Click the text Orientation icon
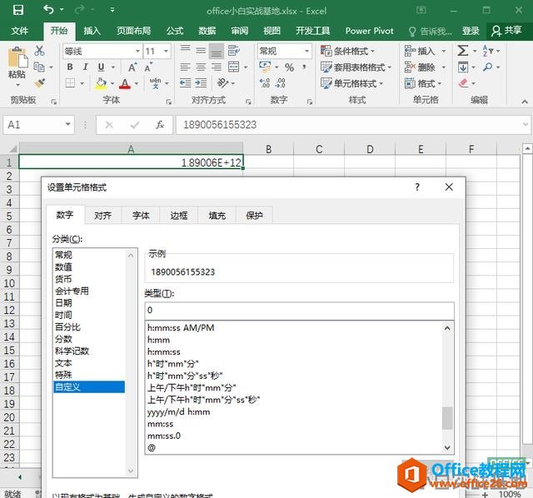The width and height of the screenshot is (533, 498). click(222, 83)
